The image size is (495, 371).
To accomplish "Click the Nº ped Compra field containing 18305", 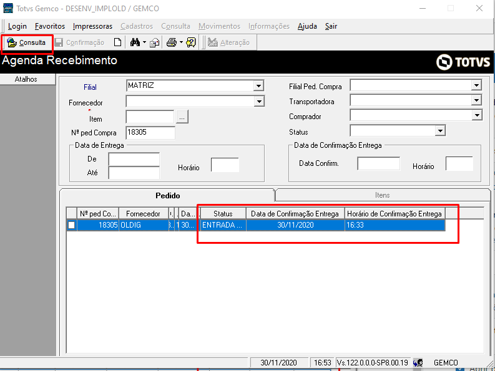I will tap(150, 133).
